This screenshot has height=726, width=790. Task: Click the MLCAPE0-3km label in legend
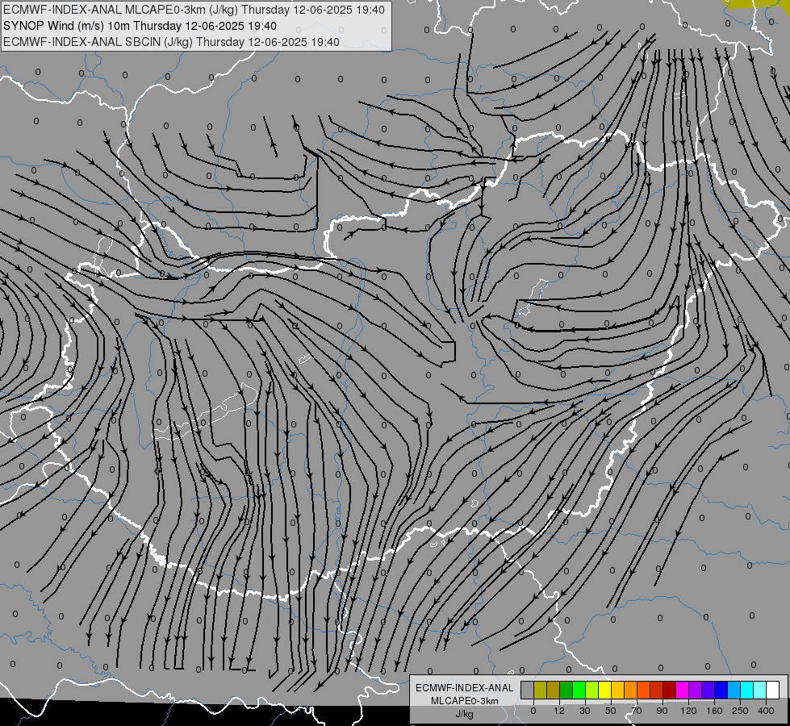tap(465, 701)
